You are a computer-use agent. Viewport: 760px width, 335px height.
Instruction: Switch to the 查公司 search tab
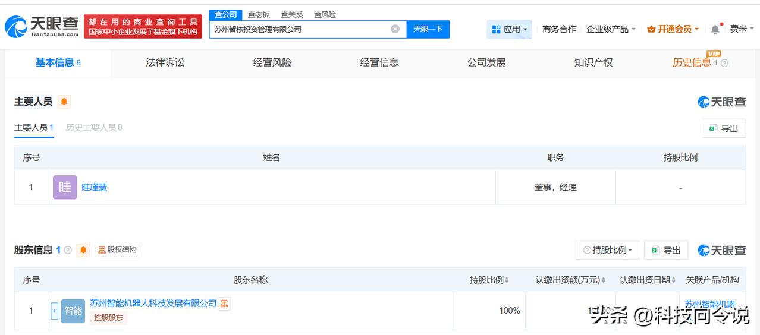click(x=226, y=14)
